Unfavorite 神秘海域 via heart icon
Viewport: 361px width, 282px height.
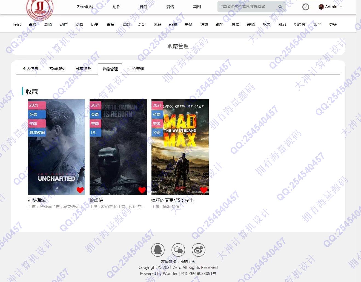click(80, 190)
